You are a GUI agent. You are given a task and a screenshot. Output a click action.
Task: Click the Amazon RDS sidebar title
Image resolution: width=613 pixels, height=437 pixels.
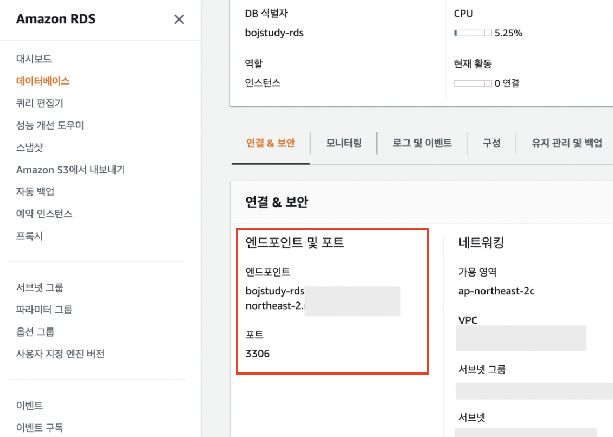(56, 19)
